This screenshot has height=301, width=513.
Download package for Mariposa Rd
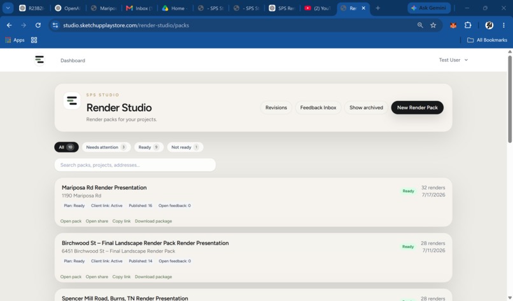coord(153,221)
